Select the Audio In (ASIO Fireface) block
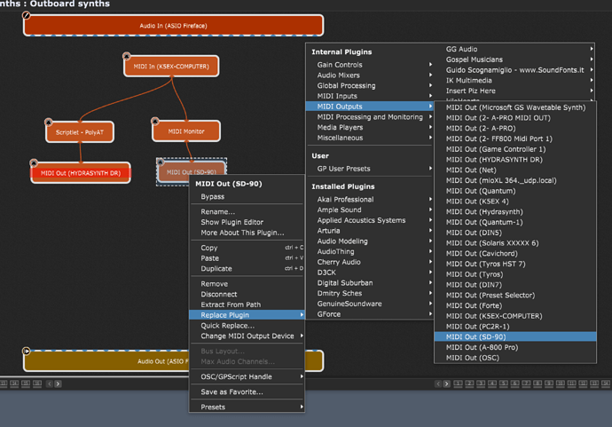This screenshot has width=612, height=427. pos(173,26)
